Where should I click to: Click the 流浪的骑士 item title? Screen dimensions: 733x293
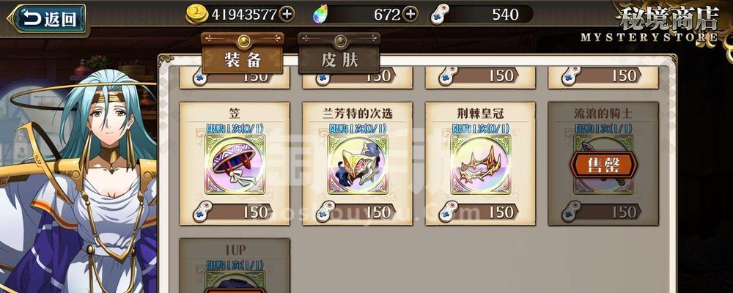click(603, 113)
